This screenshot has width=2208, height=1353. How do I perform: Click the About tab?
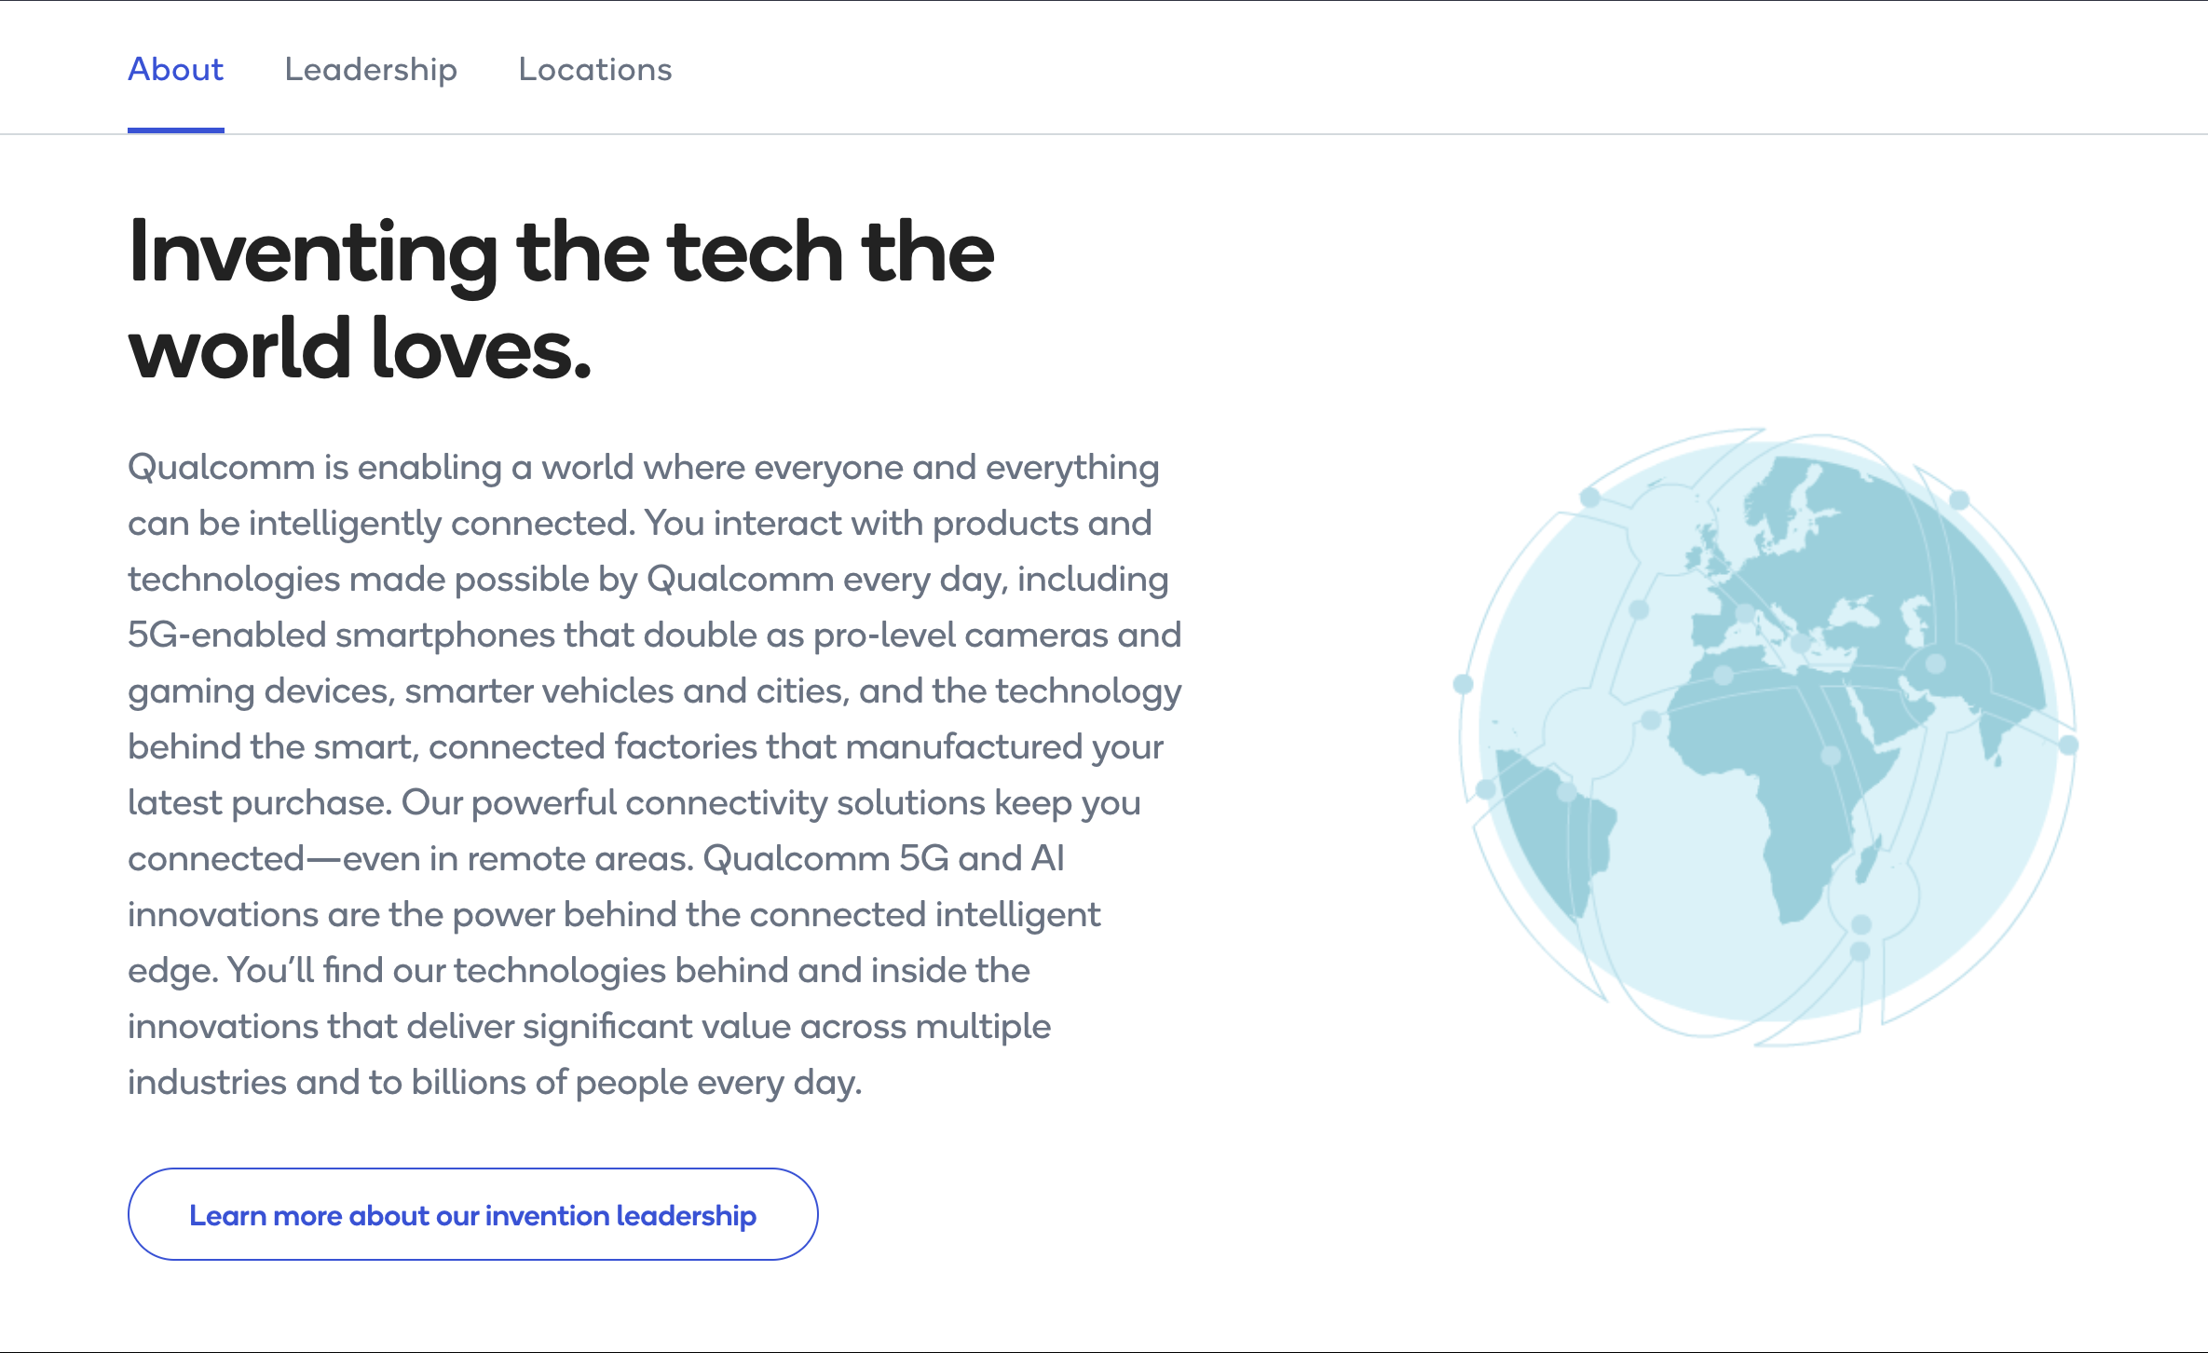click(175, 68)
